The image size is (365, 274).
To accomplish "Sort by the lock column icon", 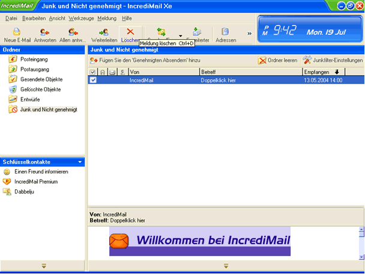I will tap(103, 72).
